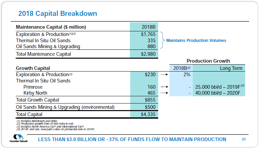The height and width of the screenshot is (149, 261).
Task: Select the '465' Kirby North value
Action: tap(152, 93)
